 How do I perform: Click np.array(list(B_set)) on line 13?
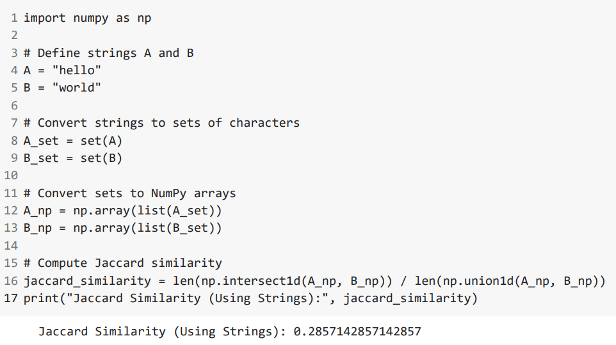pyautogui.click(x=147, y=228)
